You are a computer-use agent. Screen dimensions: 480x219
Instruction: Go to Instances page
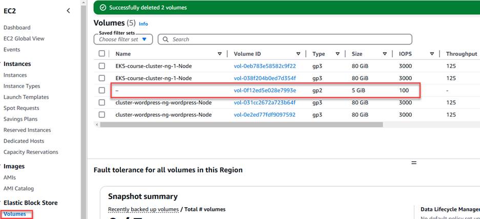tap(15, 75)
